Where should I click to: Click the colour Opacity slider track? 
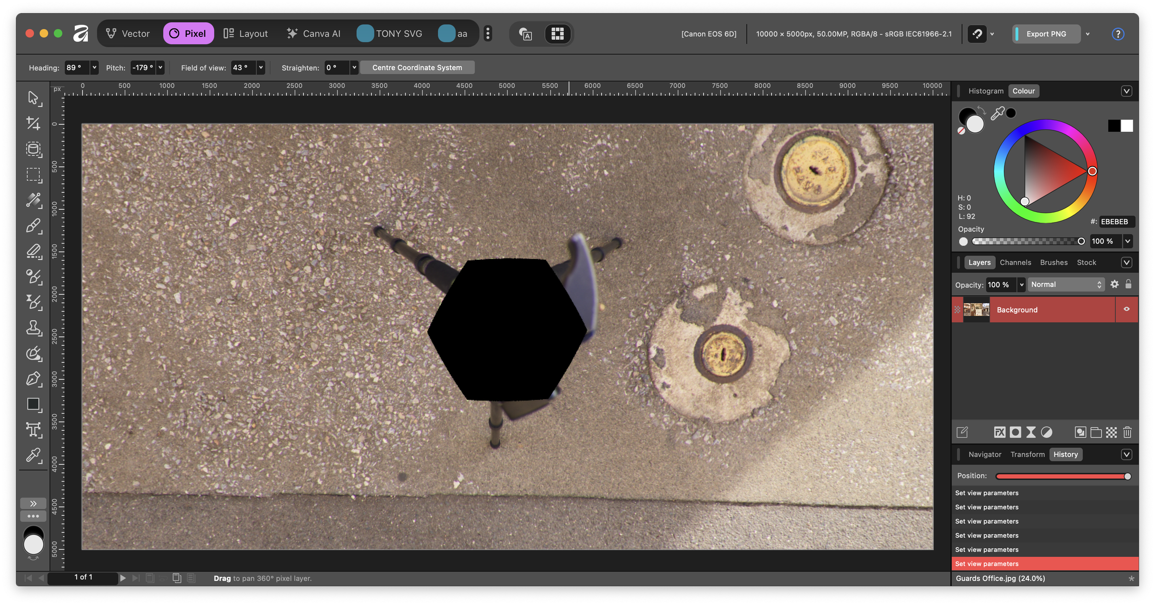coord(1026,241)
